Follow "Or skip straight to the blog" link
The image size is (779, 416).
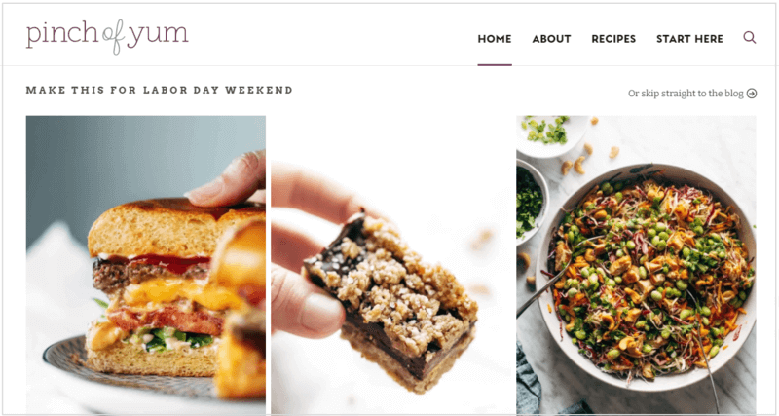686,94
